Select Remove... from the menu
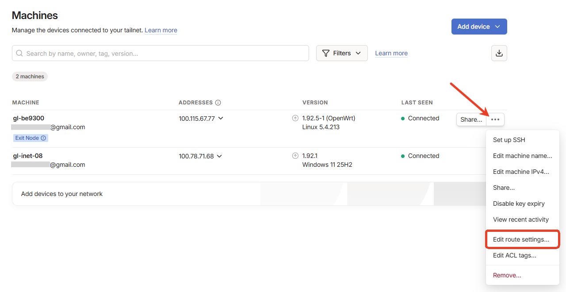Screen dimensions: 566x292 [x=523, y=275]
